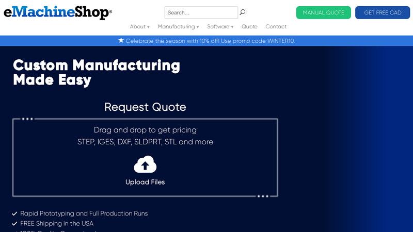Expand the Software menu
Screen dimensions: 413x232
coord(220,27)
